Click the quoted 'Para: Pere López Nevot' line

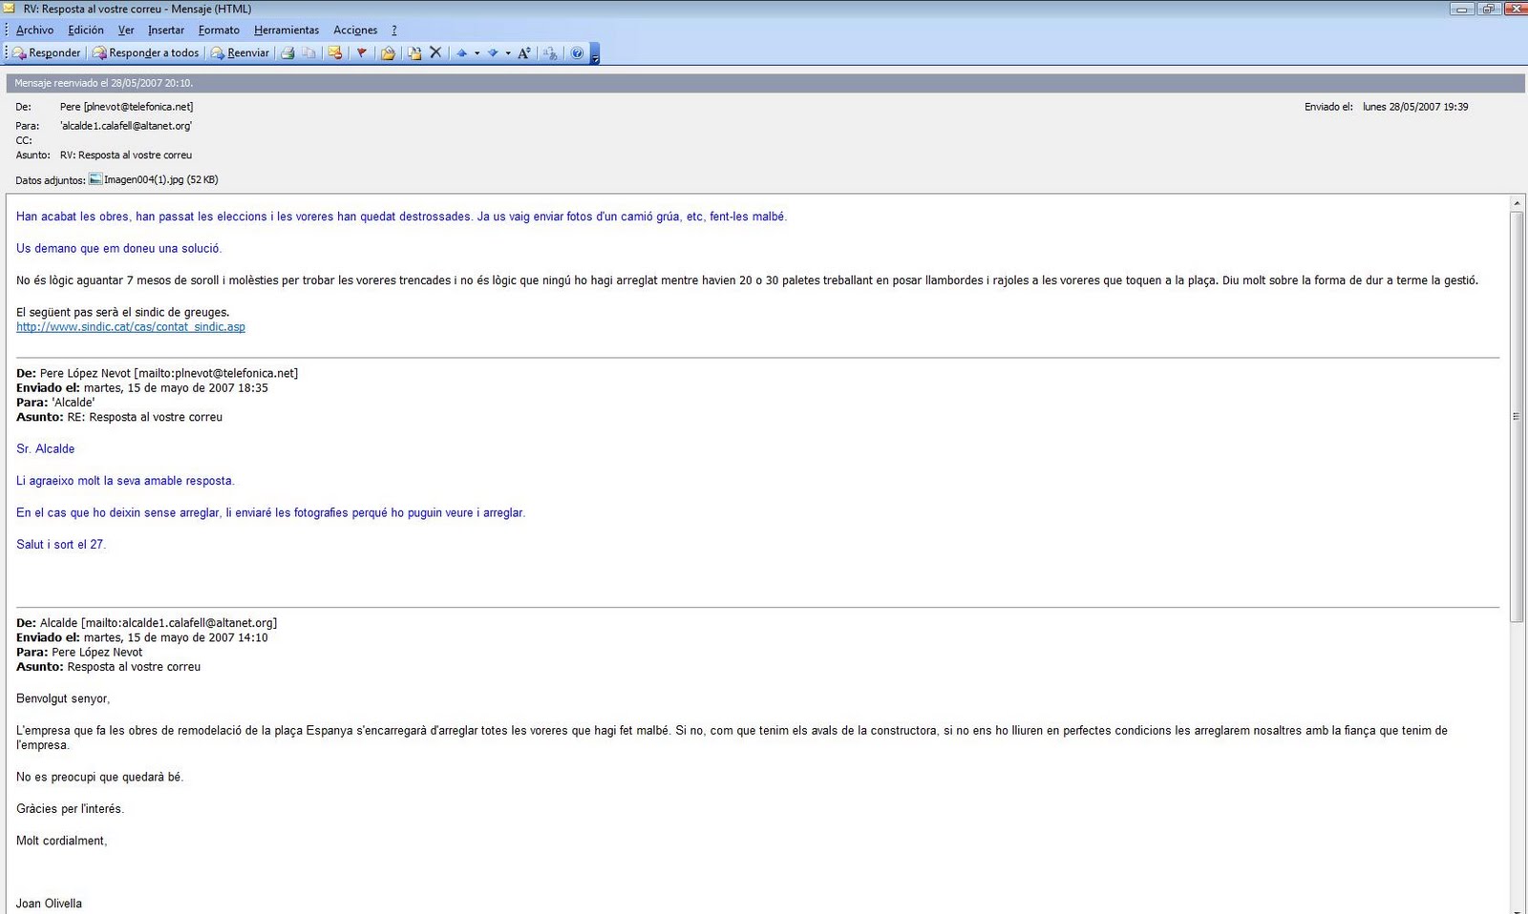point(79,653)
